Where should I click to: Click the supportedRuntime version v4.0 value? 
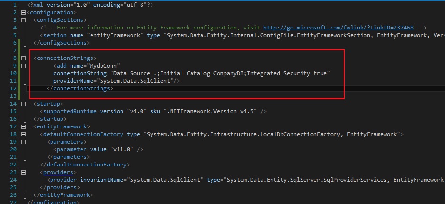point(135,111)
